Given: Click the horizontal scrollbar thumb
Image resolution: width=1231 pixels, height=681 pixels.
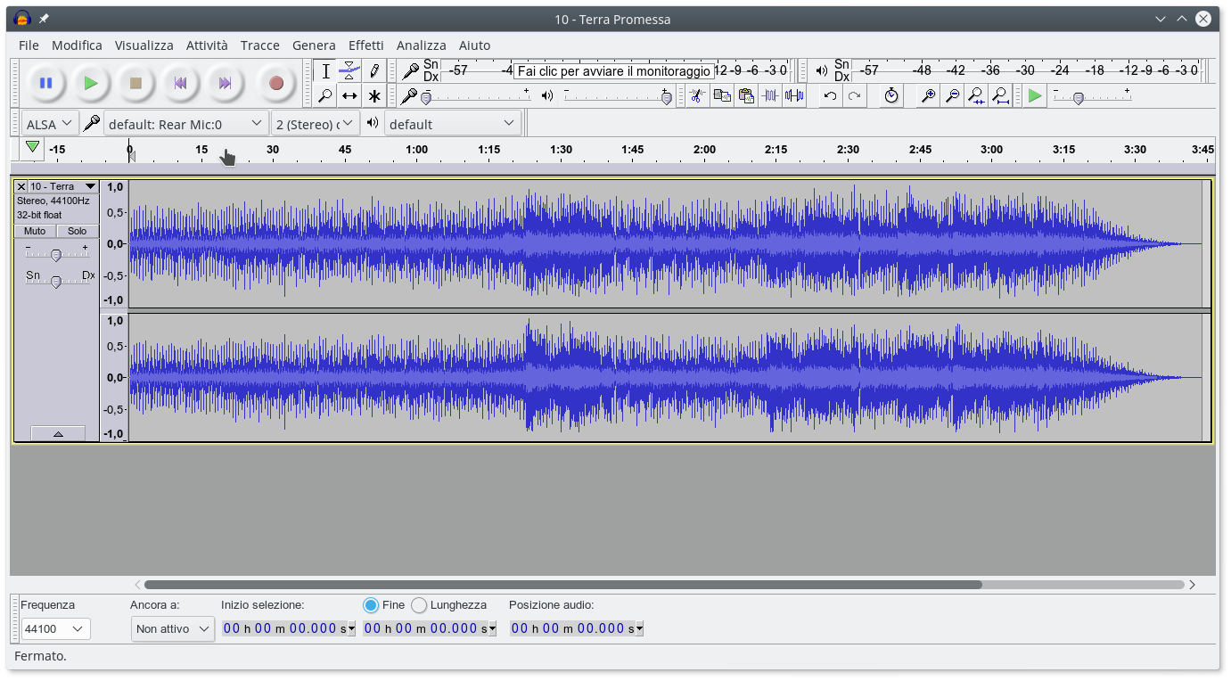Looking at the screenshot, I should click(x=563, y=585).
